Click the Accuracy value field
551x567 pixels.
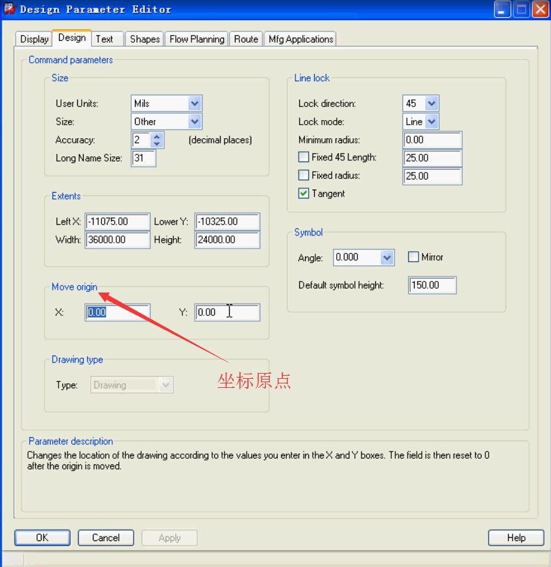(x=141, y=140)
